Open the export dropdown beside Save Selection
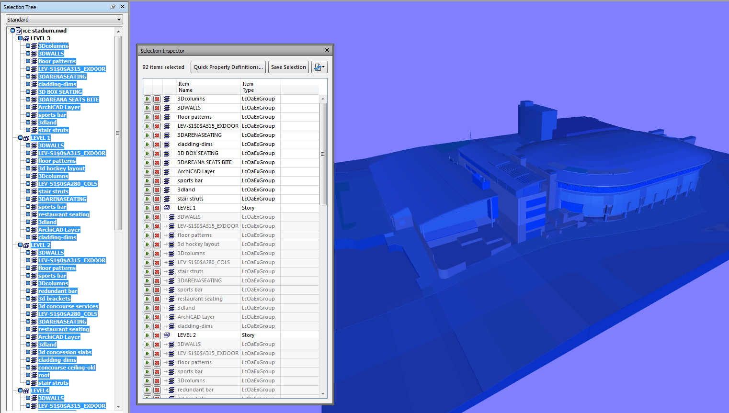This screenshot has width=729, height=413. pos(319,67)
